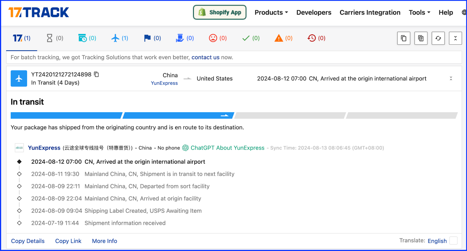The image size is (467, 251).
Task: Click Copy Link
Action: 68,241
